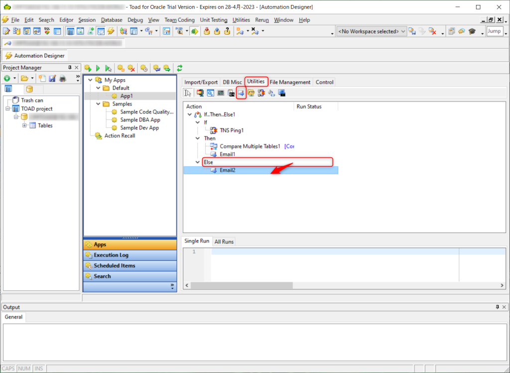Click the database cylinder tab in Project Manager
This screenshot has height=373, width=510.
[x=29, y=89]
